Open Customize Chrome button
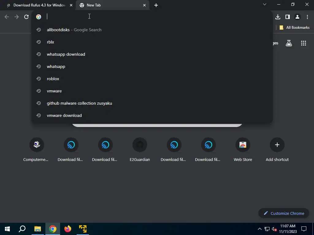 coord(284,213)
